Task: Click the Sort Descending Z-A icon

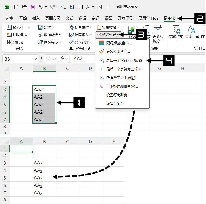Action: [x=72, y=7]
